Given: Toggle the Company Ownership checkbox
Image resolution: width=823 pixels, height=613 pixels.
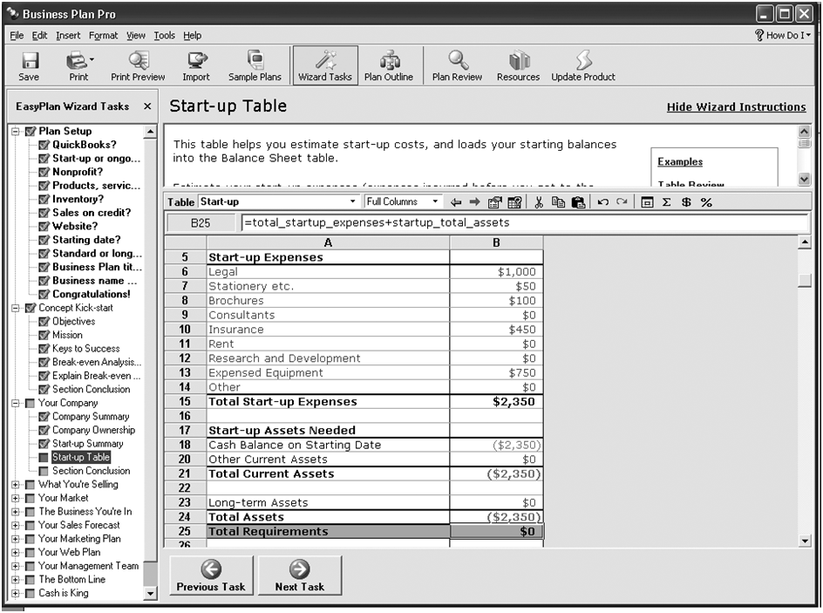Looking at the screenshot, I should (44, 431).
